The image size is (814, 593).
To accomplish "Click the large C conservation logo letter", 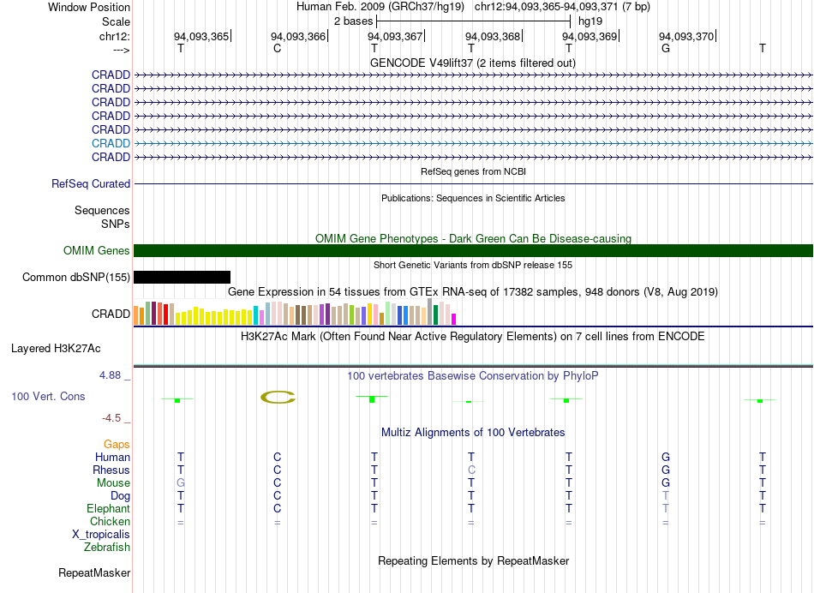I will [x=278, y=398].
